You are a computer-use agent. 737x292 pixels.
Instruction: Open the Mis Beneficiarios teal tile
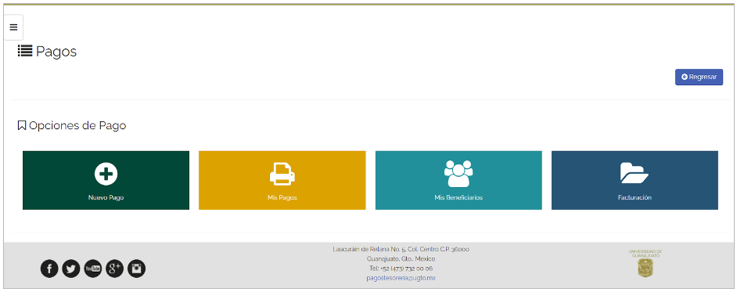458,180
